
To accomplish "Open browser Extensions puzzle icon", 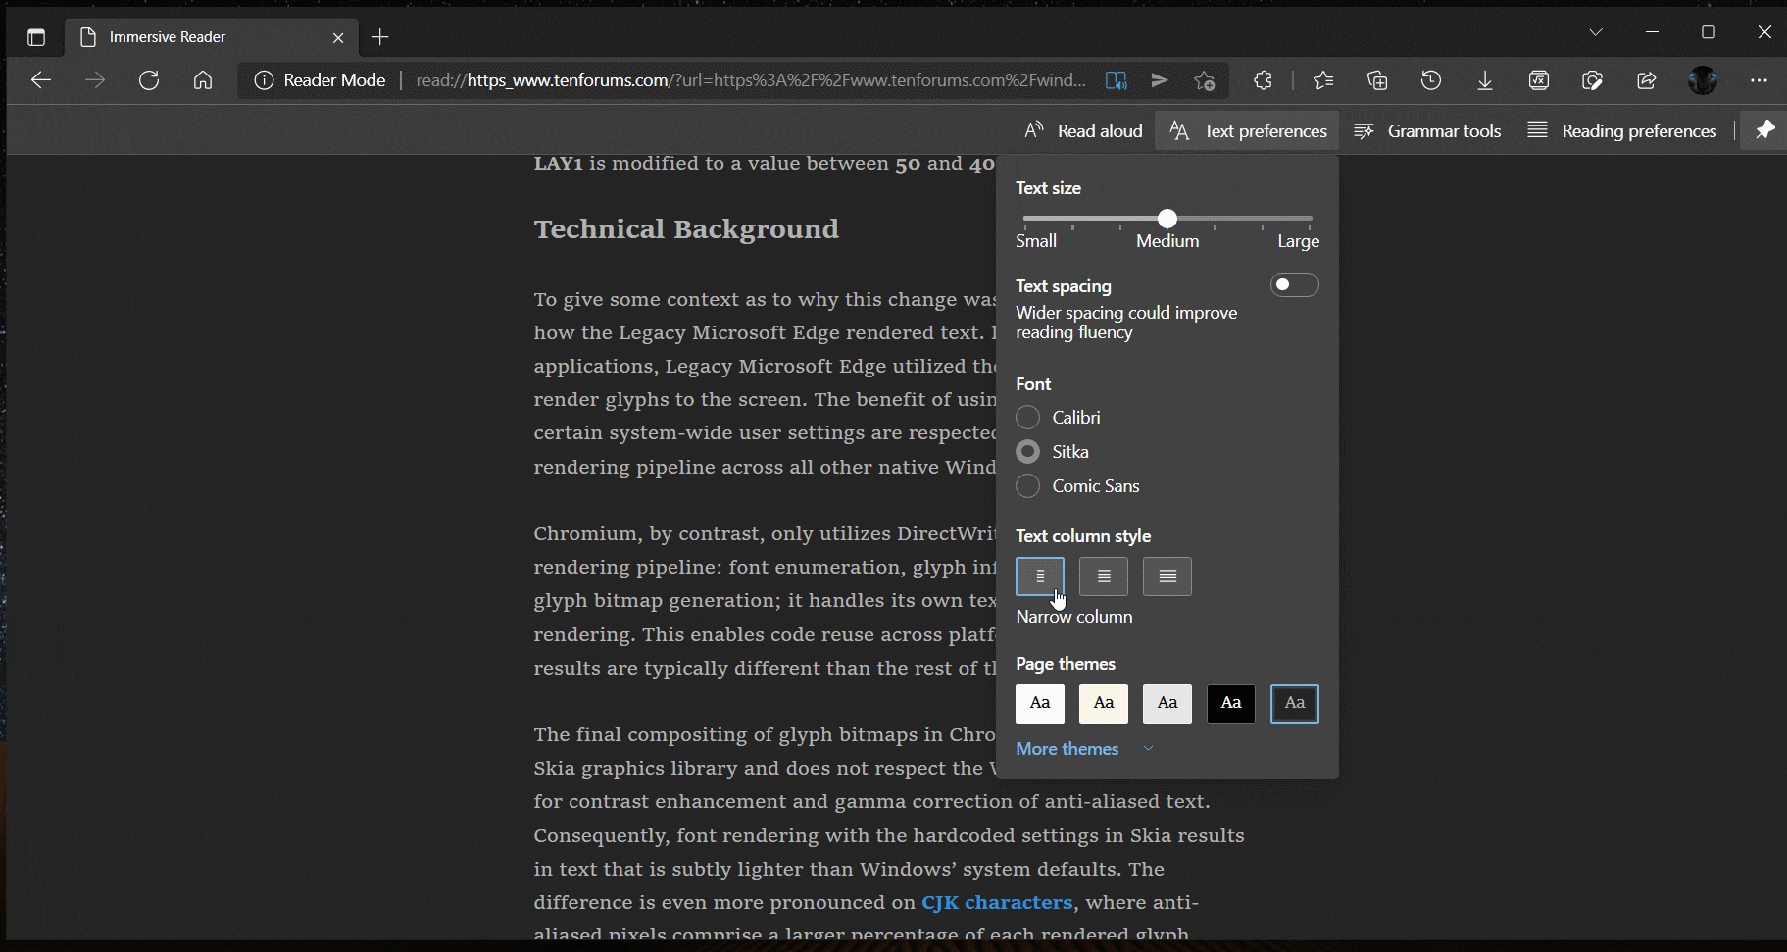I will [1263, 80].
